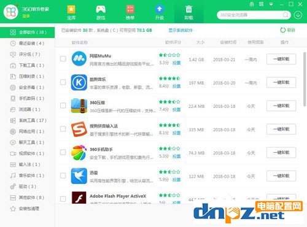Click the 音乐软件 music note icon
Image resolution: width=307 pixels, height=227 pixels.
click(x=13, y=175)
